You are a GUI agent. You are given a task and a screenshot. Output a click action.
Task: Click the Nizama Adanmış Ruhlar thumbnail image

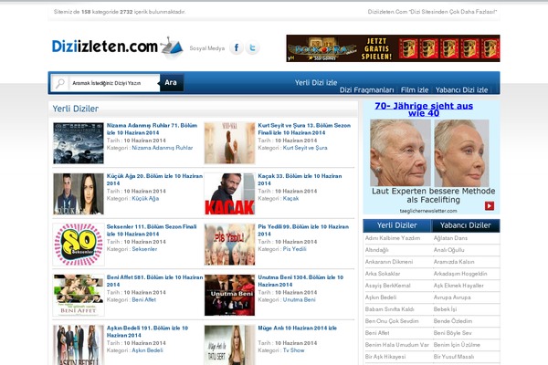point(79,143)
